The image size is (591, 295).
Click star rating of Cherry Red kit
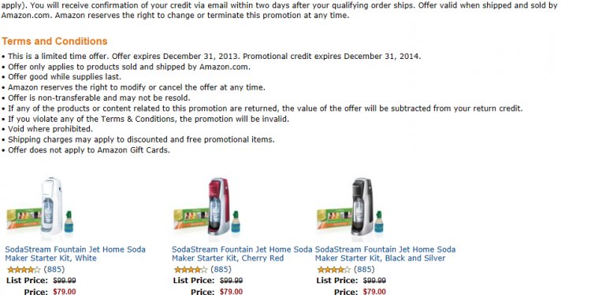pyautogui.click(x=191, y=270)
